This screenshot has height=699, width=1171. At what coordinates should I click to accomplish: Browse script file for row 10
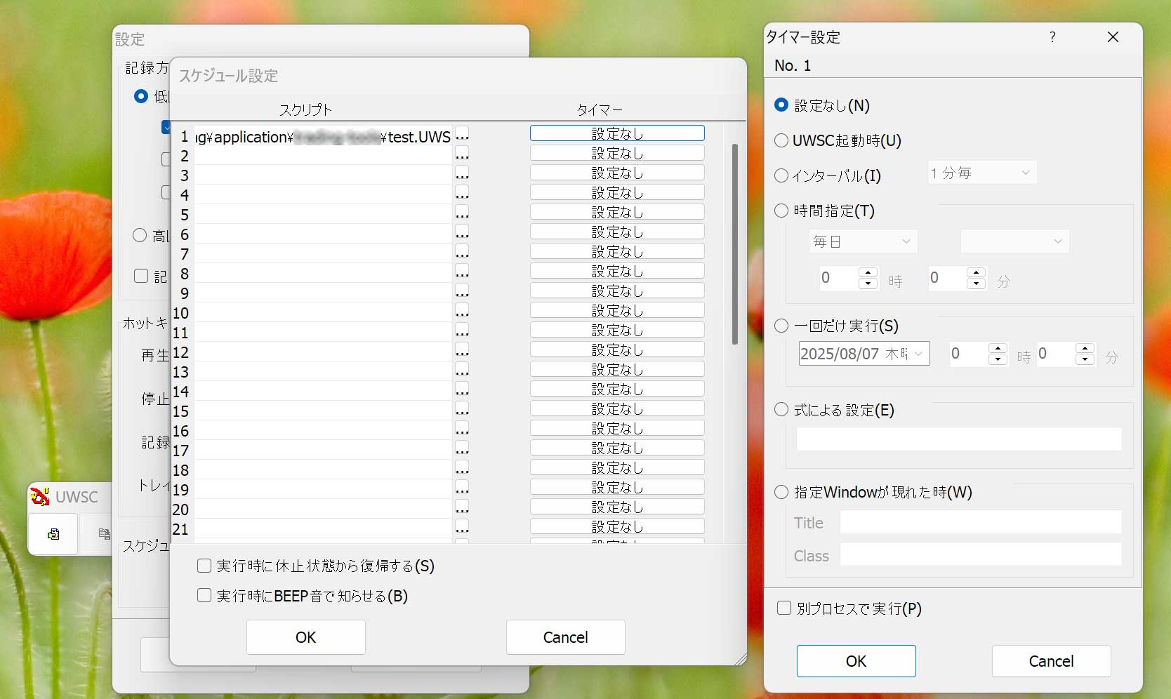pos(462,313)
